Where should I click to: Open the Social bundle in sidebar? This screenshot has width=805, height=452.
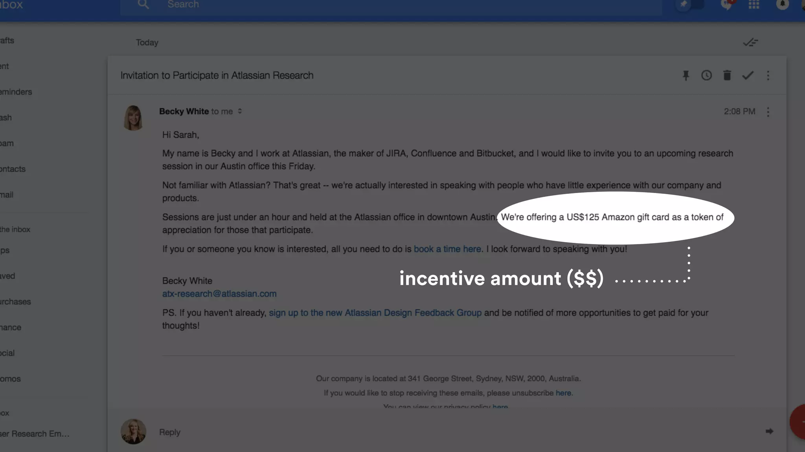click(7, 353)
